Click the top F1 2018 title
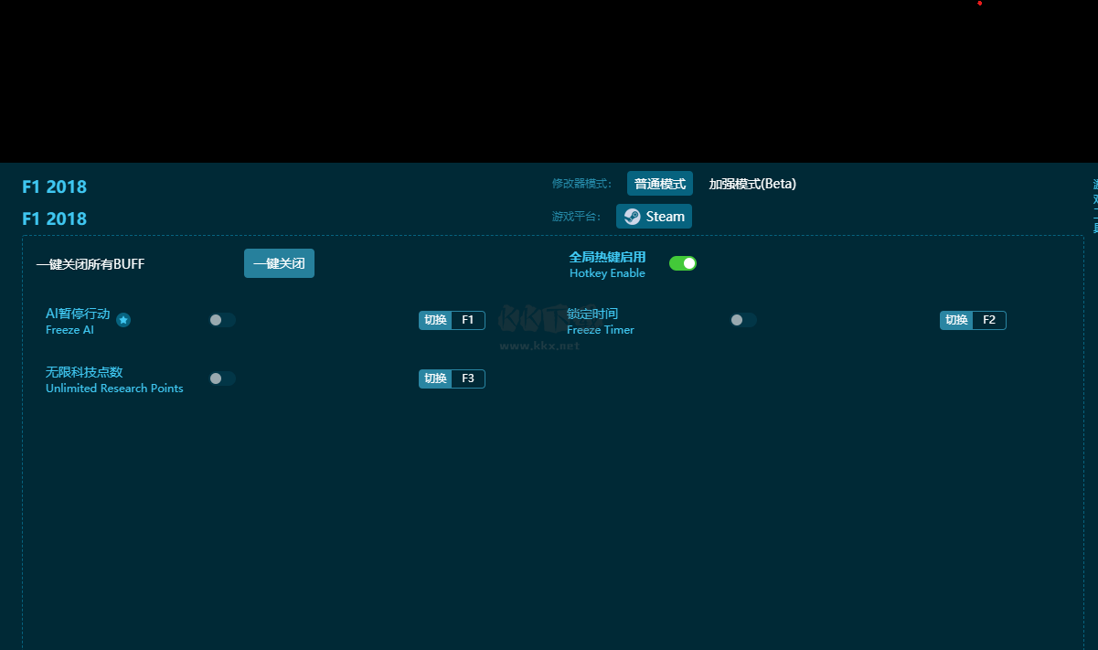The width and height of the screenshot is (1098, 650). tap(54, 186)
